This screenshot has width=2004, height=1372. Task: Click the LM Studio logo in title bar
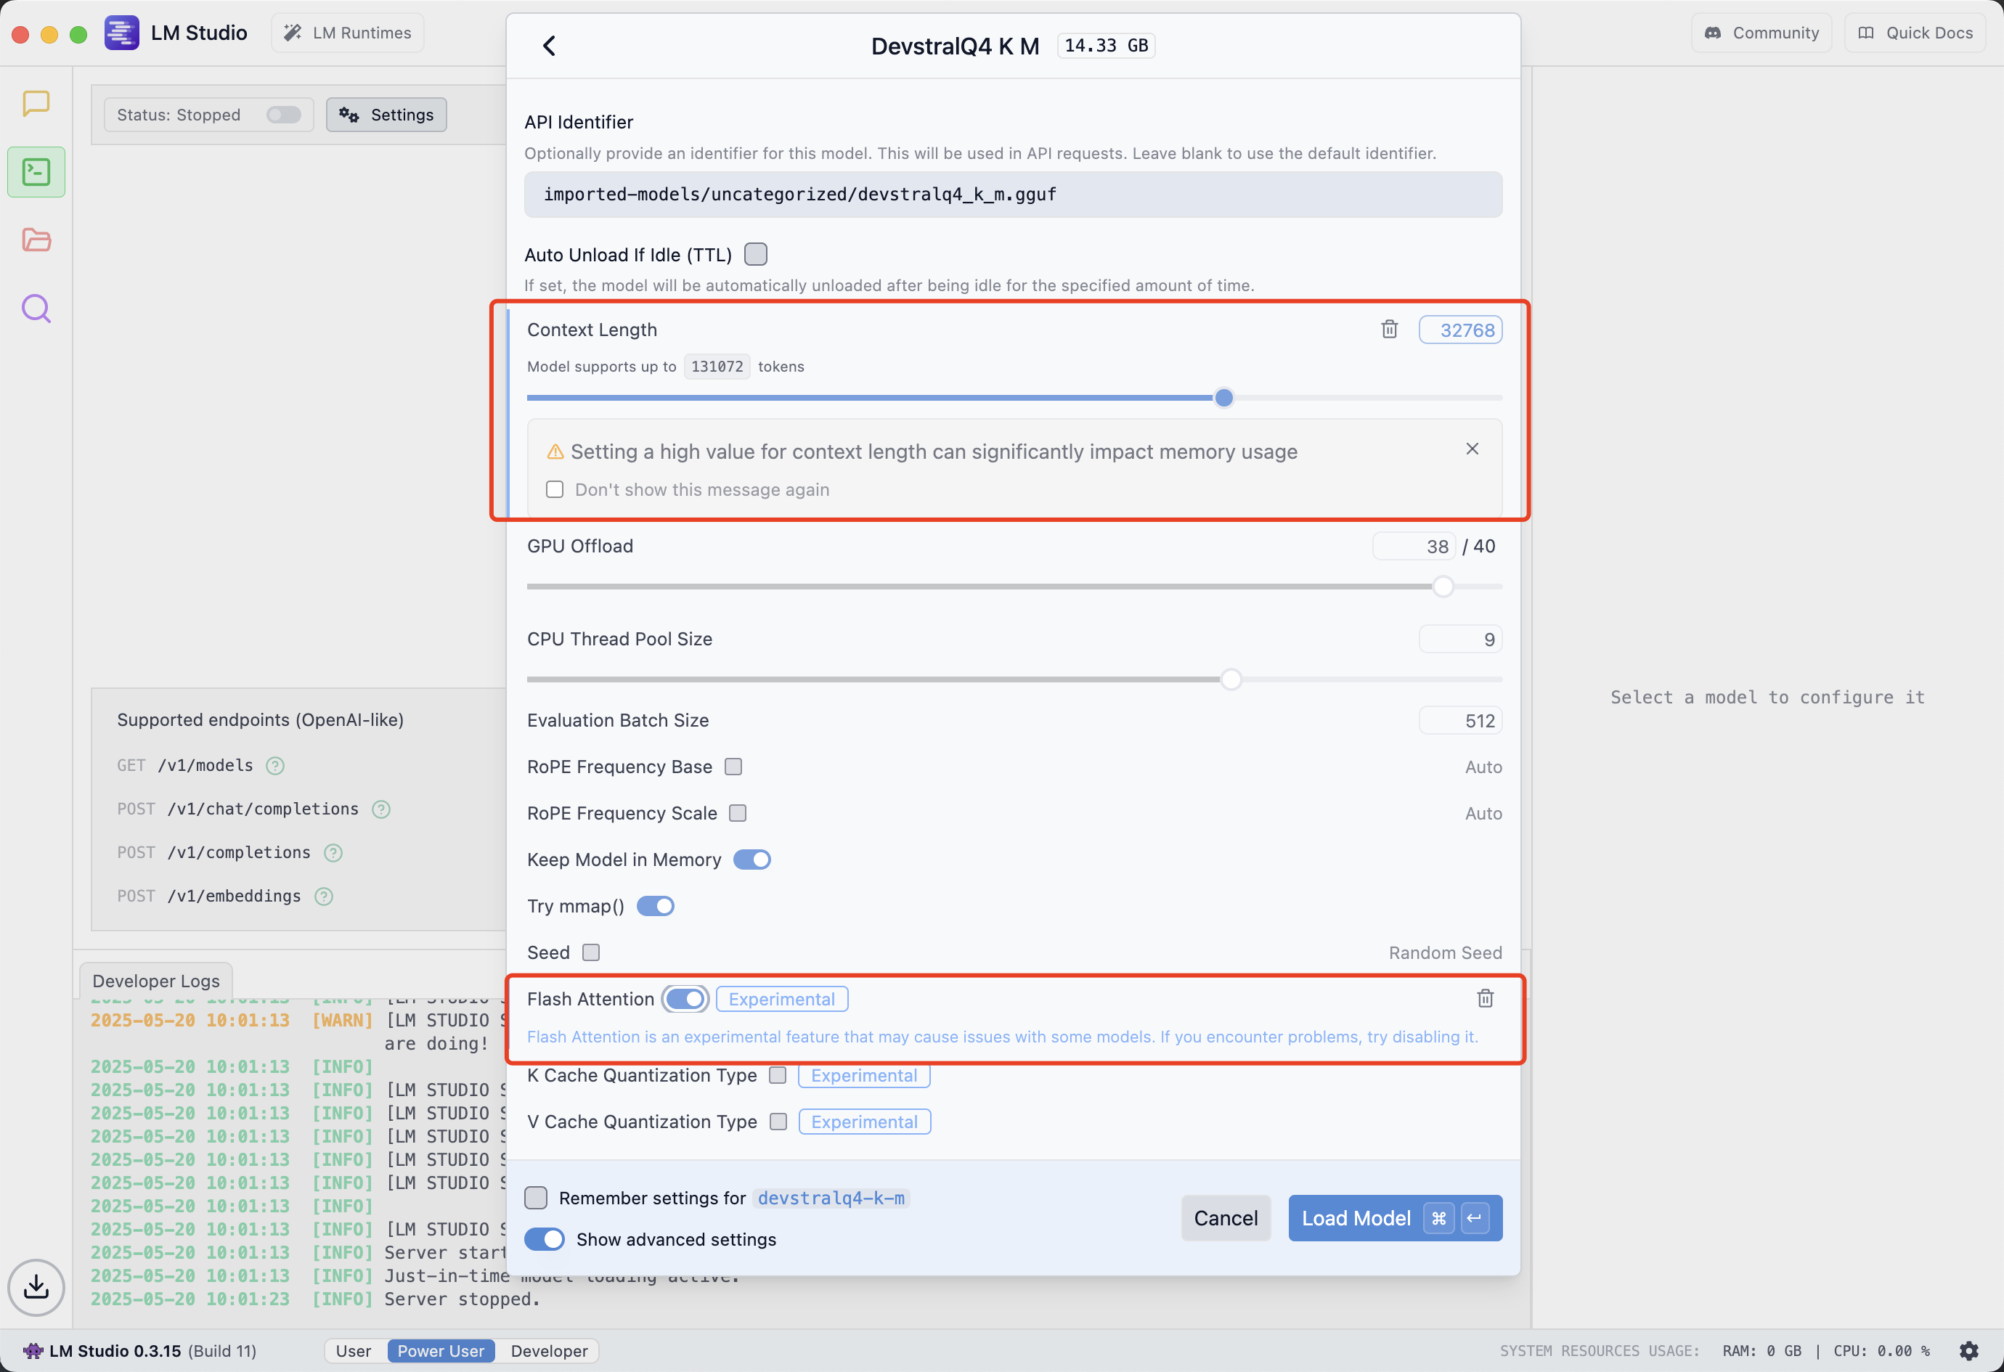(x=121, y=33)
